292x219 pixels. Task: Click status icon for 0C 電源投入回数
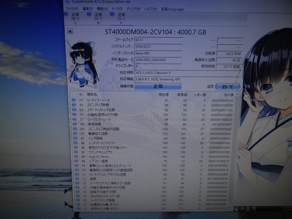[x=75, y=134]
